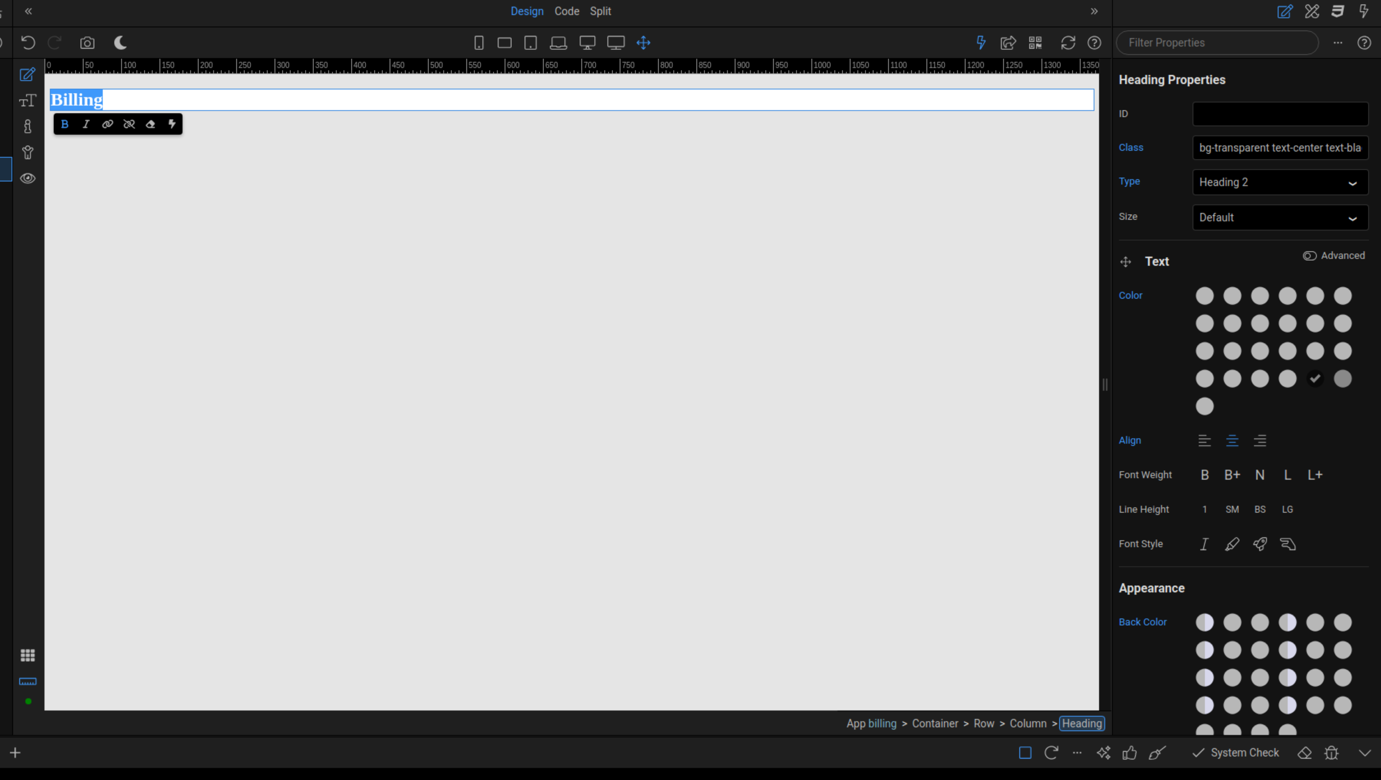Take a screenshot with camera icon
Image resolution: width=1381 pixels, height=780 pixels.
87,43
